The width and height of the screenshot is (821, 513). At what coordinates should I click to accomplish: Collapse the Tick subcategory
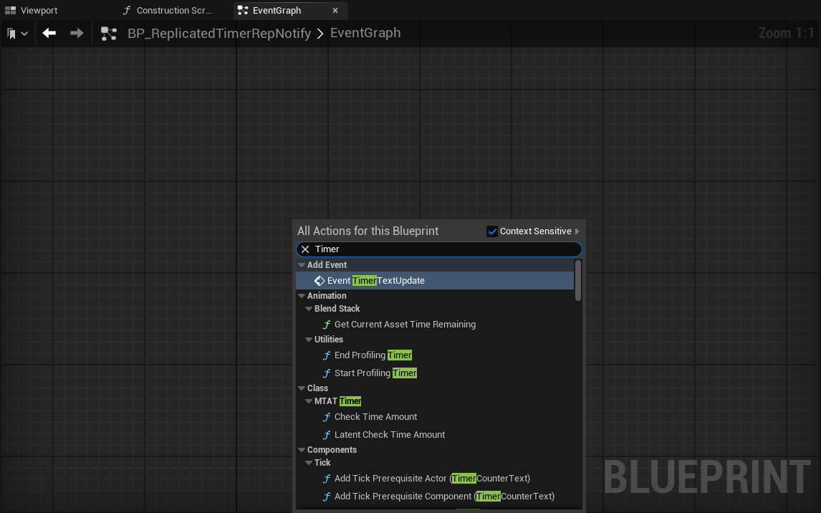tap(309, 463)
